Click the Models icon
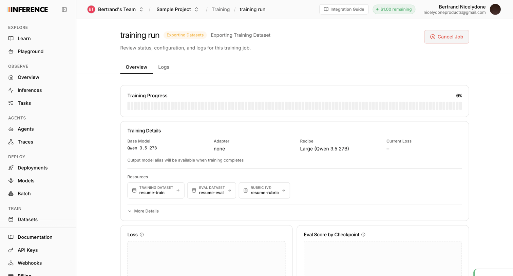Viewport: 513px width, 276px height. pyautogui.click(x=11, y=181)
